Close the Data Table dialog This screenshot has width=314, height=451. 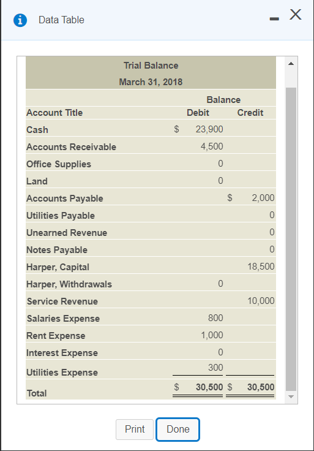(x=295, y=14)
